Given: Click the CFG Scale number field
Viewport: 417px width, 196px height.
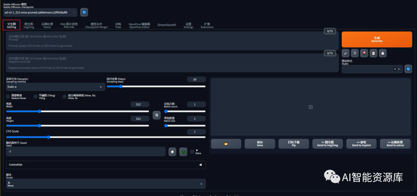Looking at the screenshot, I should coord(196,132).
